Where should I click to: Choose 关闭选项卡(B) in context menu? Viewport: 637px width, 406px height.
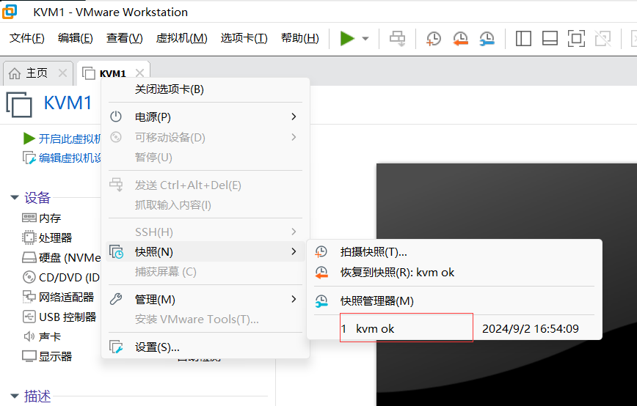pos(205,89)
